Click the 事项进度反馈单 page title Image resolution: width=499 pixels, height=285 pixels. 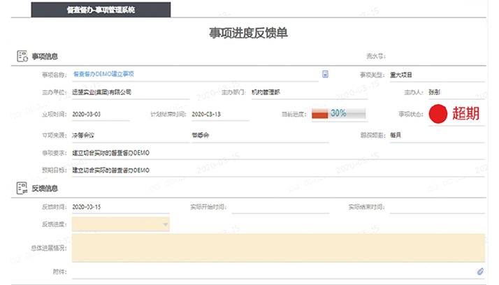point(249,33)
